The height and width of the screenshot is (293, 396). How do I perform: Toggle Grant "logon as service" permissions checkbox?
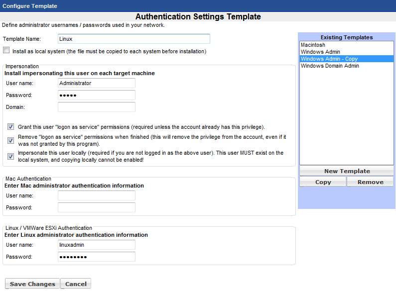tap(10, 127)
